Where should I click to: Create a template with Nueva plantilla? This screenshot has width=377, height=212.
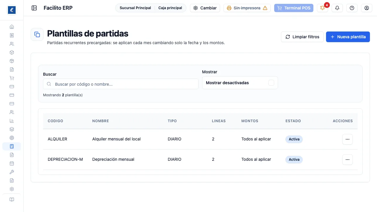click(348, 37)
